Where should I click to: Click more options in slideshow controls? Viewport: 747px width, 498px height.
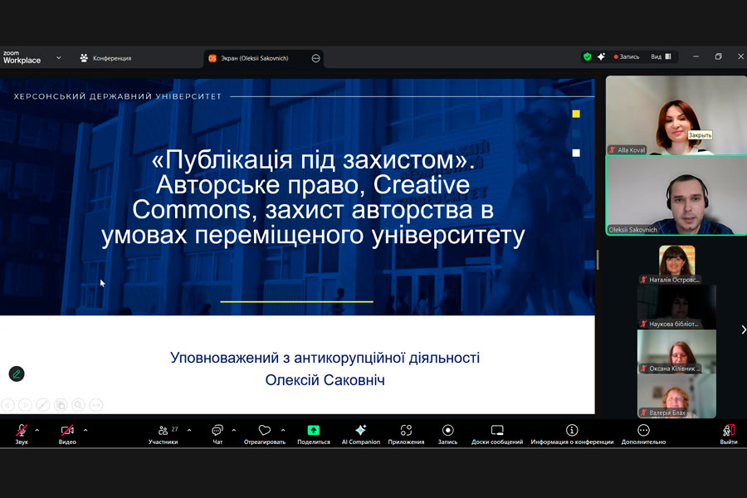tap(95, 405)
